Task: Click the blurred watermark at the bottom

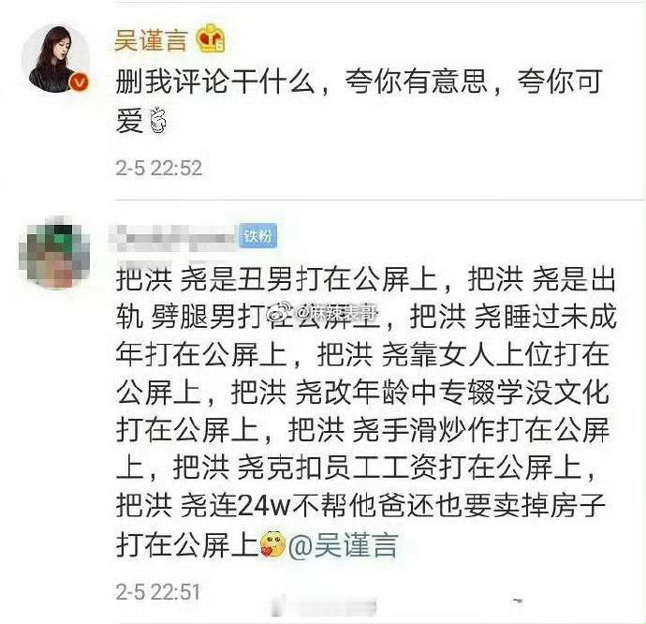Action: pos(324,605)
